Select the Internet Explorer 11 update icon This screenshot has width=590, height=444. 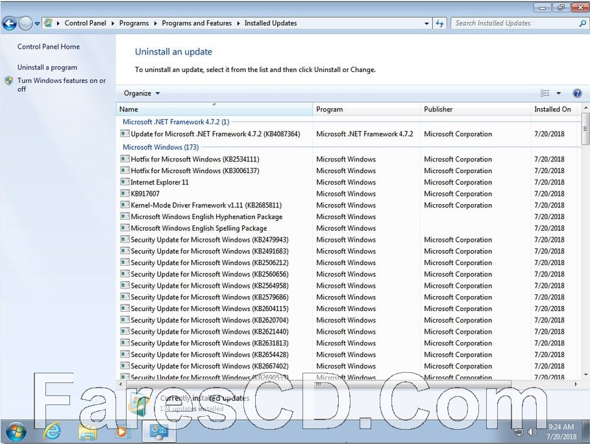click(x=125, y=181)
